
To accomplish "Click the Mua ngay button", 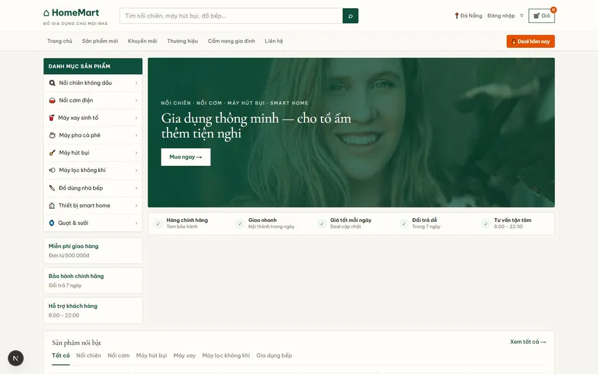I will click(x=186, y=157).
